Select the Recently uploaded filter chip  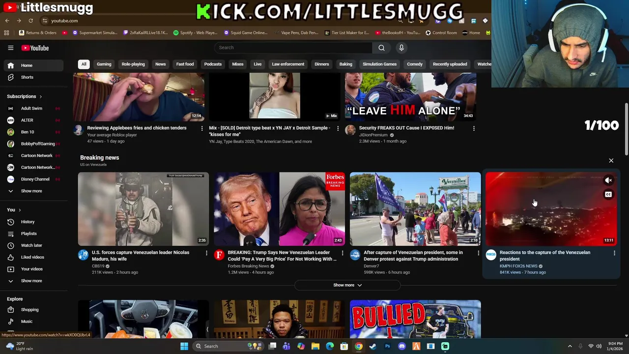coord(450,64)
